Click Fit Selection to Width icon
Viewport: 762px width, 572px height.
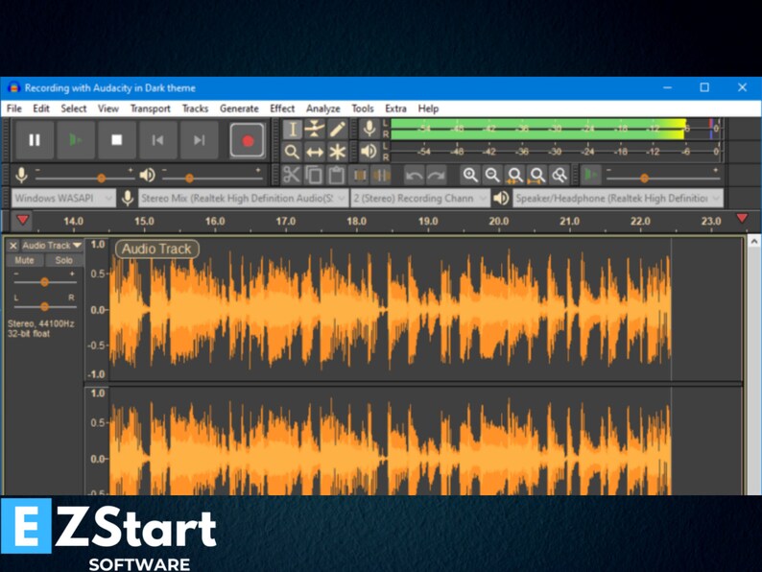coord(514,175)
